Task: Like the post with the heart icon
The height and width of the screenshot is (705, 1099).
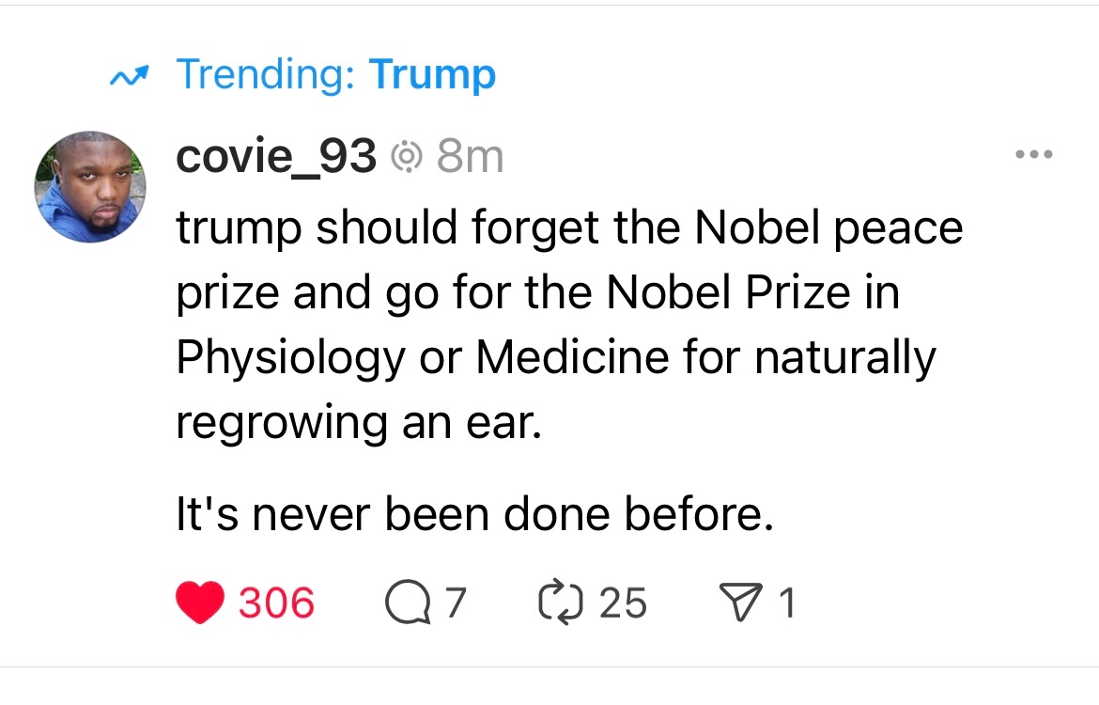Action: (x=201, y=603)
